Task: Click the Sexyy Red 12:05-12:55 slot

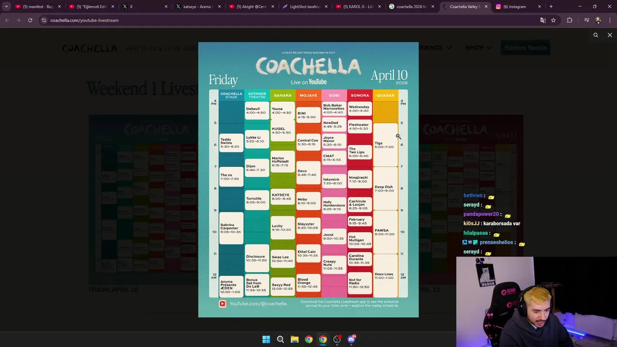Action: tap(282, 286)
